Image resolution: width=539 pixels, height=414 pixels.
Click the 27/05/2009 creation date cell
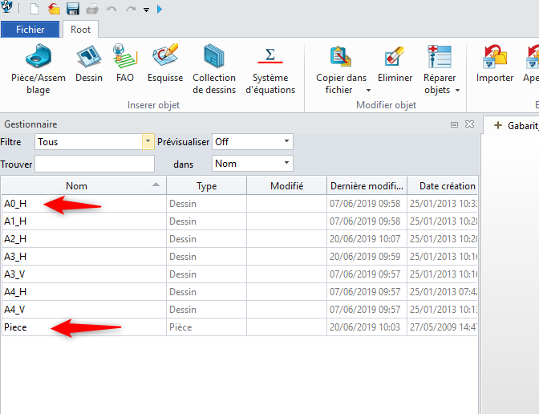[443, 327]
